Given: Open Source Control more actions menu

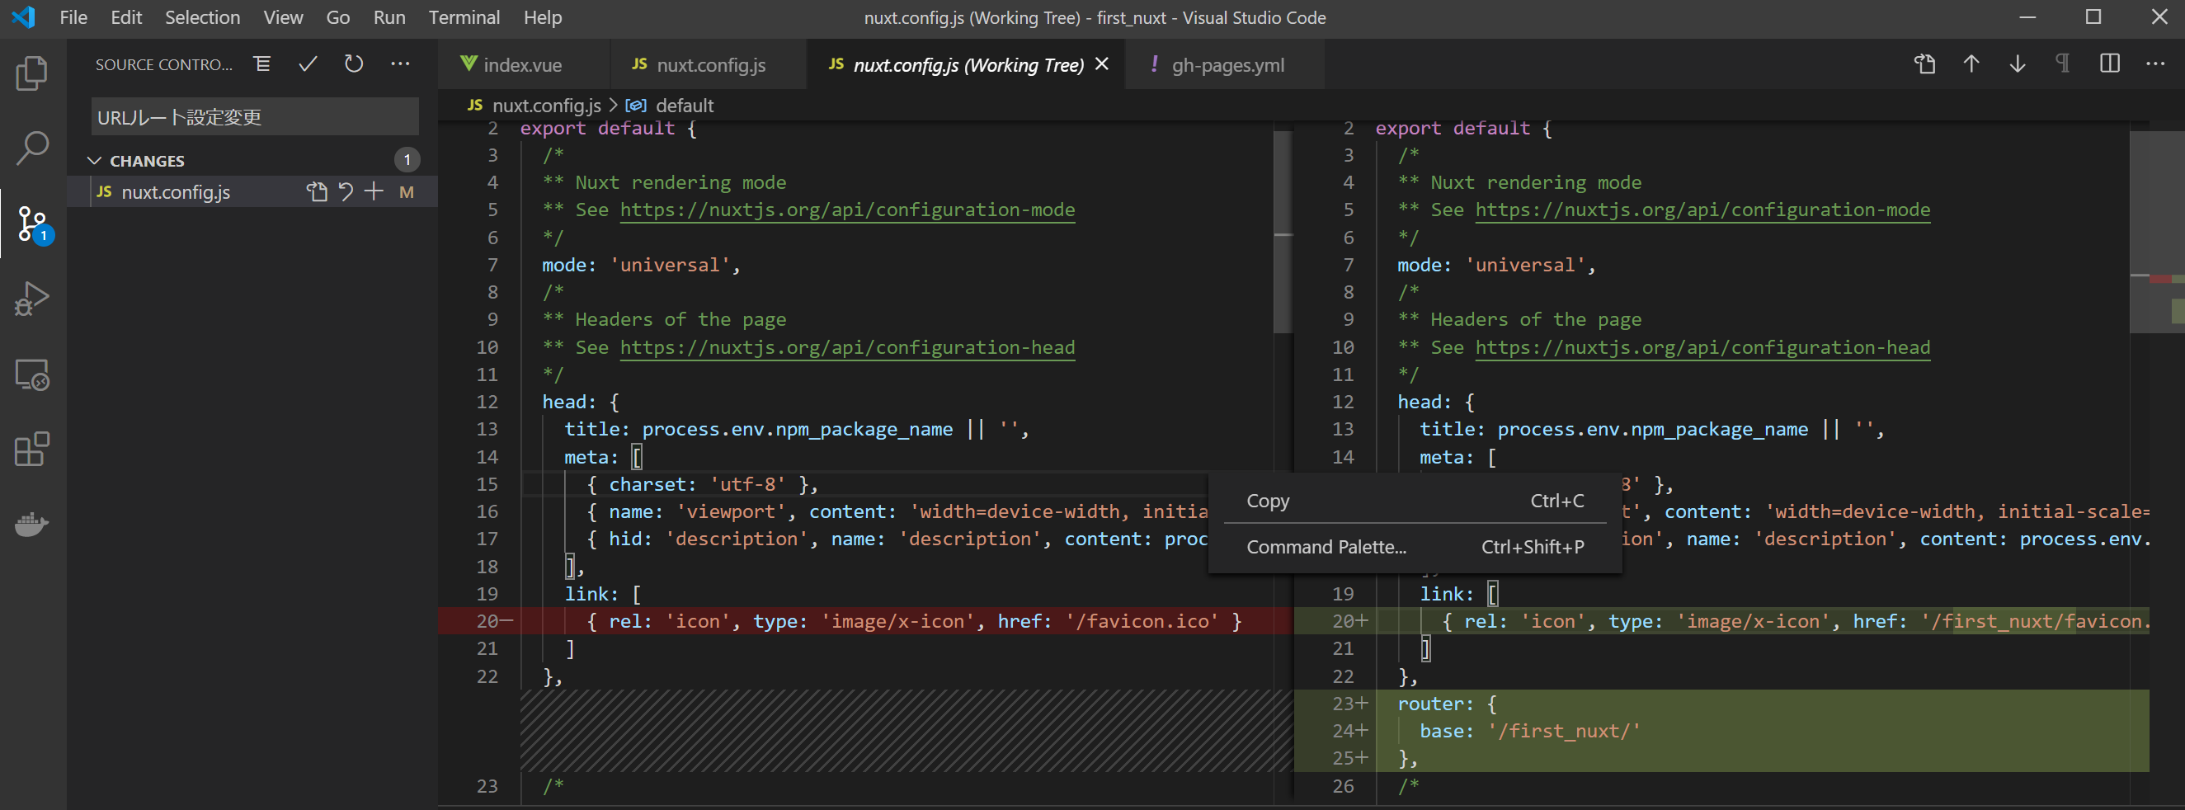Looking at the screenshot, I should click(x=400, y=64).
